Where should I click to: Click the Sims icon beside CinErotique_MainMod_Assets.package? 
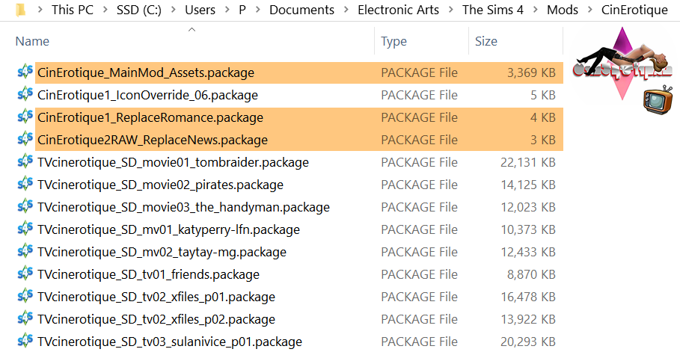25,72
